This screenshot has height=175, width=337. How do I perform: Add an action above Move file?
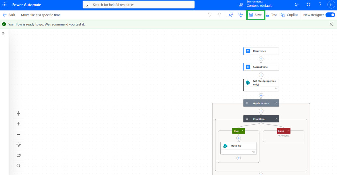(x=239, y=138)
